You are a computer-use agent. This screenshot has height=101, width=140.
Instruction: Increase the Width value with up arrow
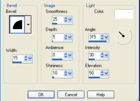[26, 57]
